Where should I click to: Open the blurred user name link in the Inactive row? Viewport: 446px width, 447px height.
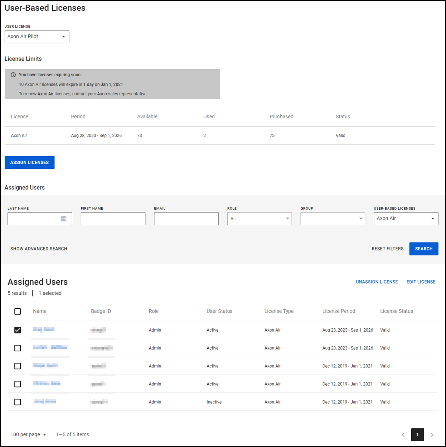pyautogui.click(x=44, y=401)
